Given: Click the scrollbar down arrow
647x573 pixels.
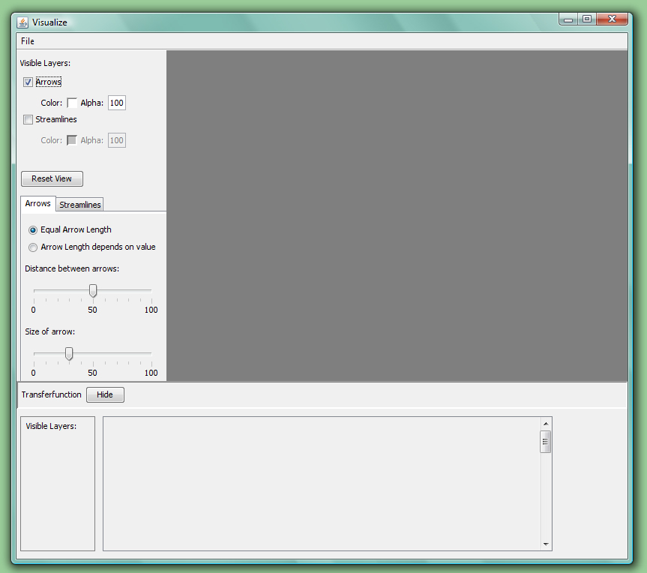Looking at the screenshot, I should (545, 544).
